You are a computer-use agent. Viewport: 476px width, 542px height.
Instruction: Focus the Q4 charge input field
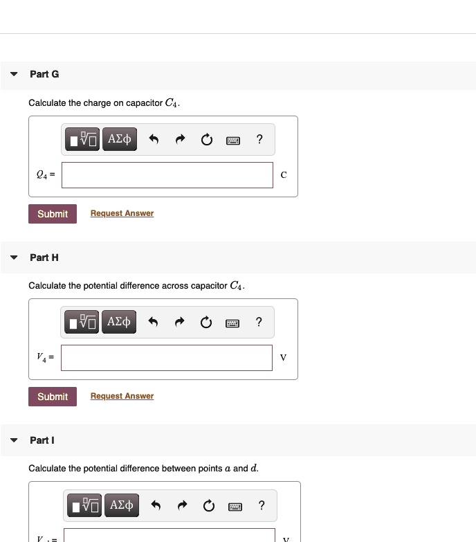pos(167,175)
